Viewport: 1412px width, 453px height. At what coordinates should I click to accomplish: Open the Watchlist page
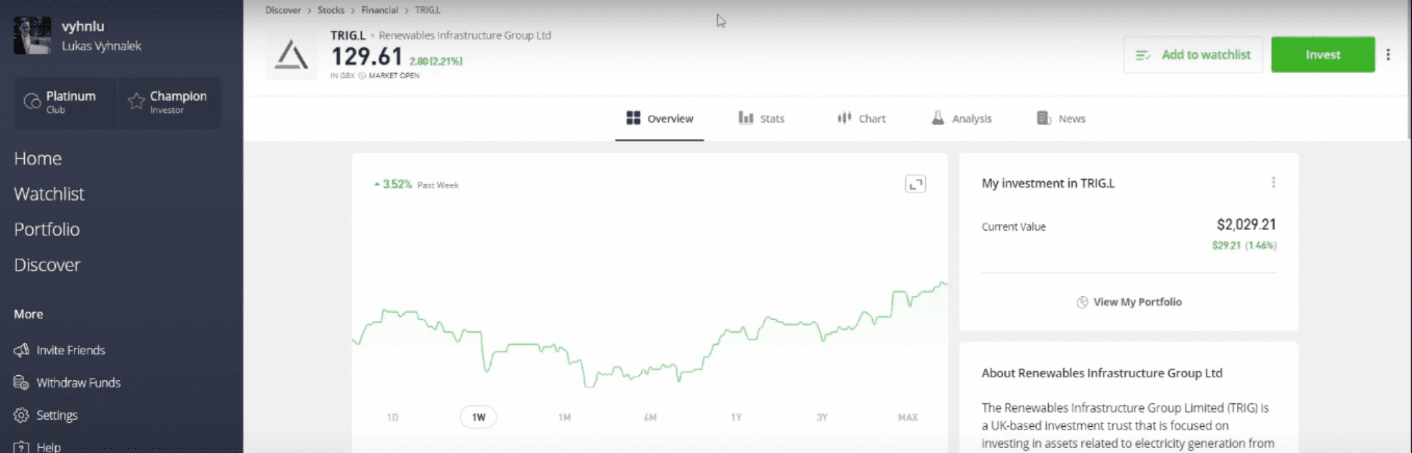click(49, 194)
